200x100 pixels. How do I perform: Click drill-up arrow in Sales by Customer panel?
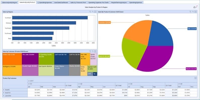click(93, 51)
